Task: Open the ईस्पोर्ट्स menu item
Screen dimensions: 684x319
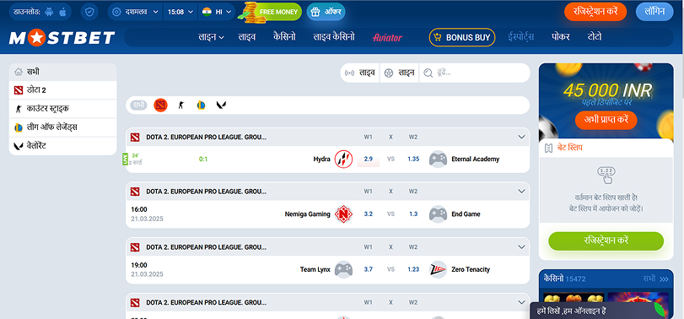Action: (520, 37)
